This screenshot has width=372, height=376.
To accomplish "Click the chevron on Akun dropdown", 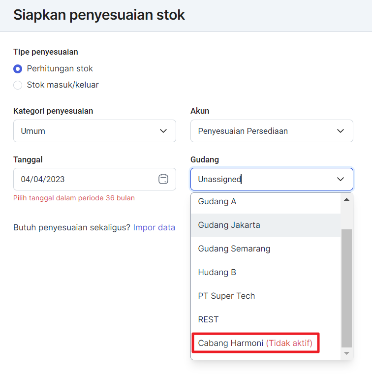I will [x=341, y=131].
